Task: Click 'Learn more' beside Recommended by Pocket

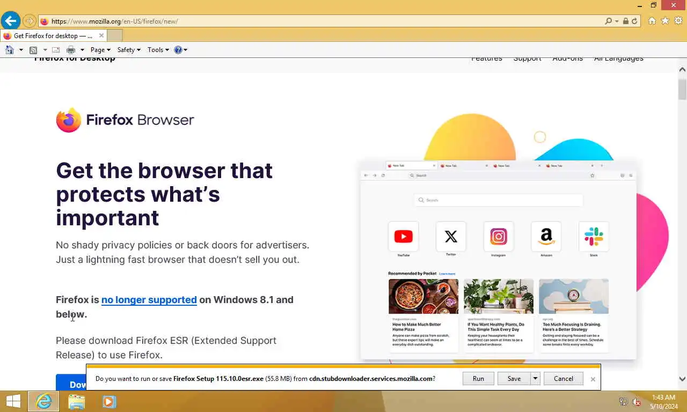Action: (x=447, y=274)
